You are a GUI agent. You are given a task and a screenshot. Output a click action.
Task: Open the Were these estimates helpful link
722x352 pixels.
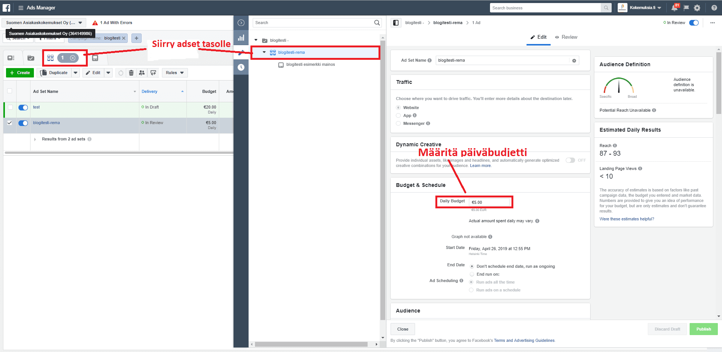627,219
